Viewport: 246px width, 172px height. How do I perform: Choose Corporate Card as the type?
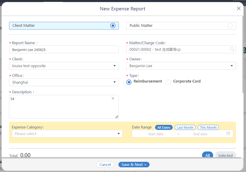169,82
